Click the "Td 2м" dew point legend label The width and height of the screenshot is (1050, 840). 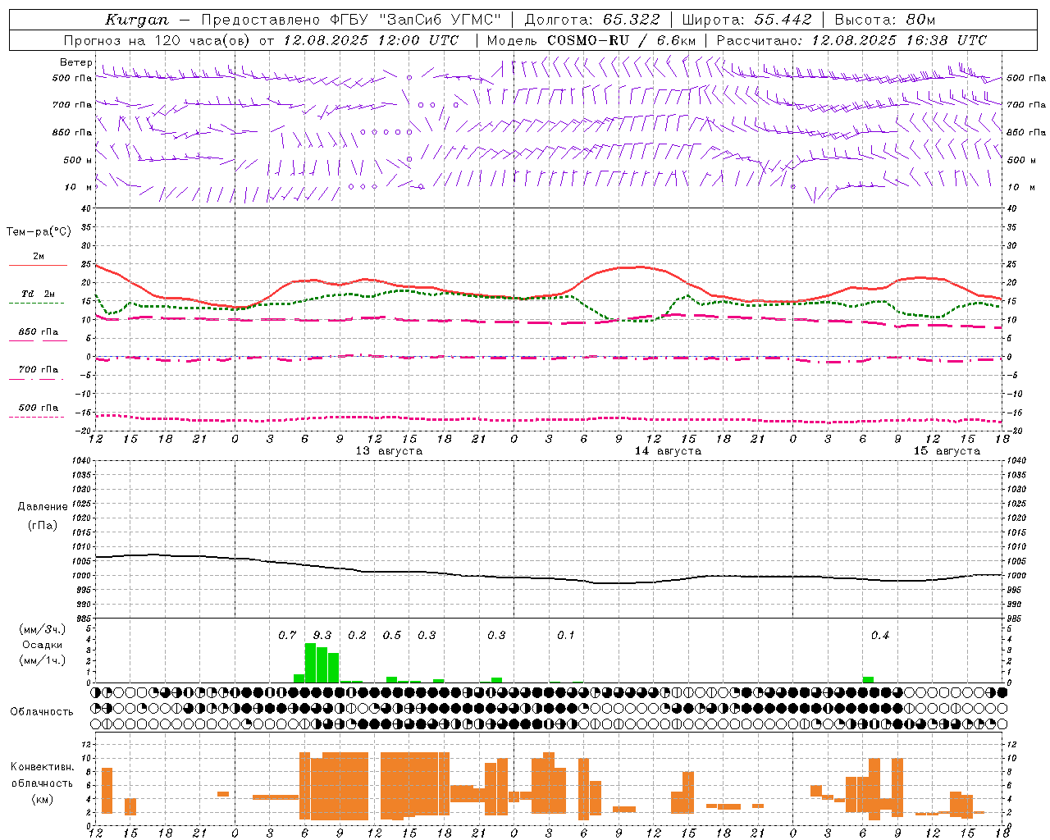pos(38,294)
